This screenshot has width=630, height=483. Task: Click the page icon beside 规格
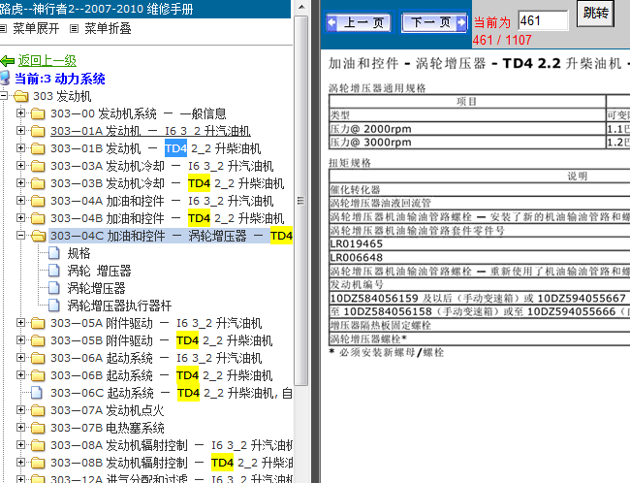point(54,253)
